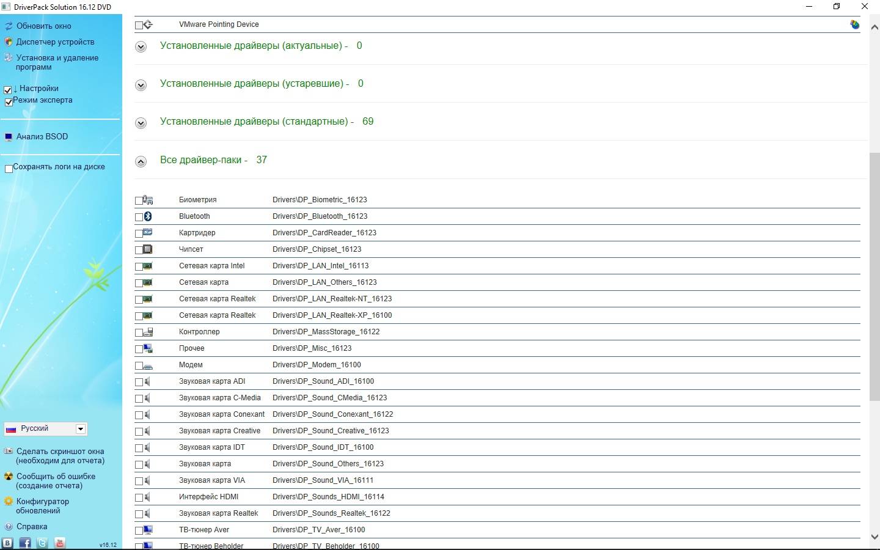Click heading Установленные драйверы (стандартные) - 69
880x550 pixels.
click(x=266, y=122)
